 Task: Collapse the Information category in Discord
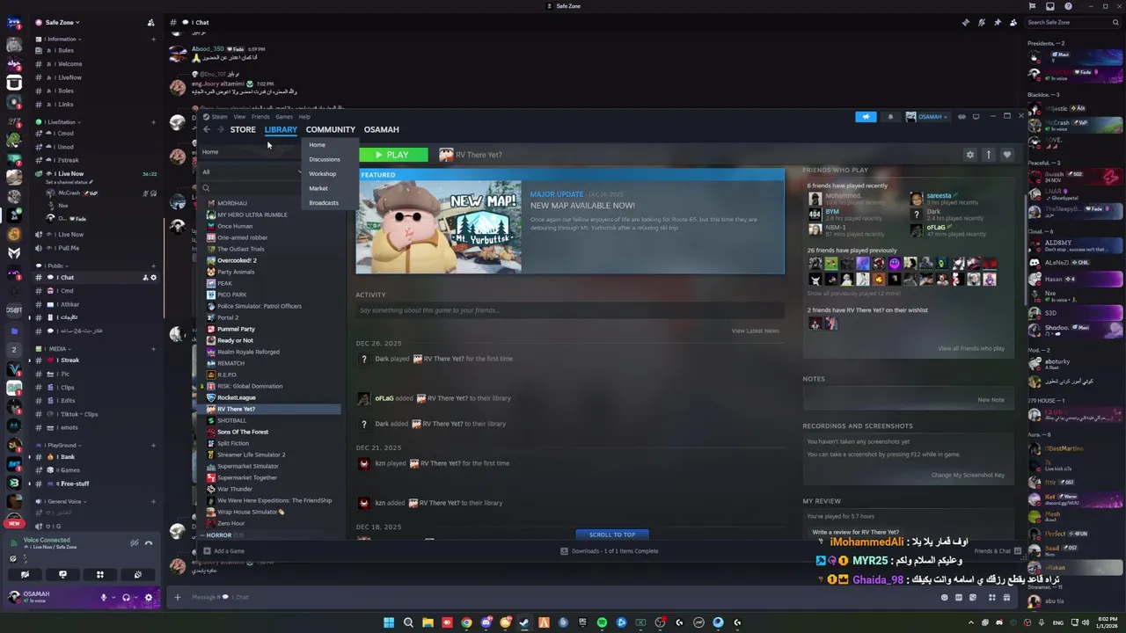coord(57,39)
